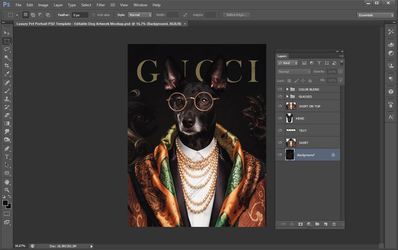The width and height of the screenshot is (398, 250).
Task: Select the Eraser tool
Action: 7,115
